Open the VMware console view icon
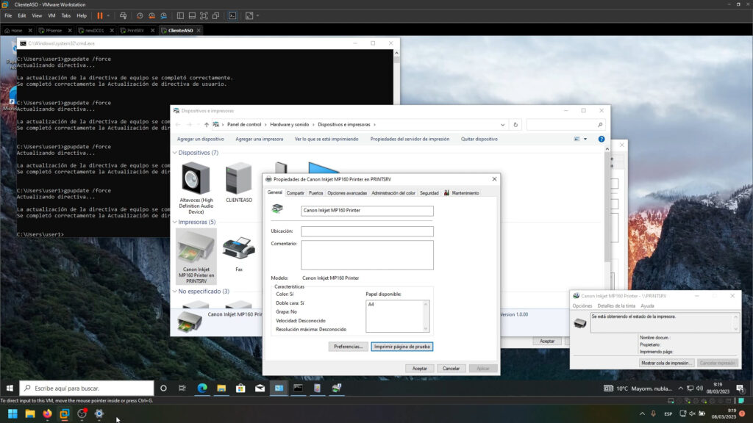The image size is (753, 423). pyautogui.click(x=232, y=15)
